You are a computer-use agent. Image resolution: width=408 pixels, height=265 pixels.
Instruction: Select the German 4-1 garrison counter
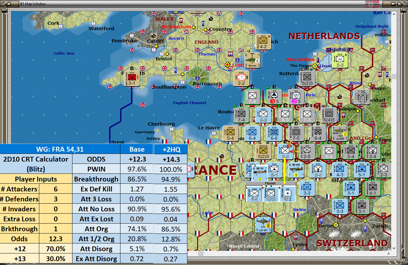(373, 188)
